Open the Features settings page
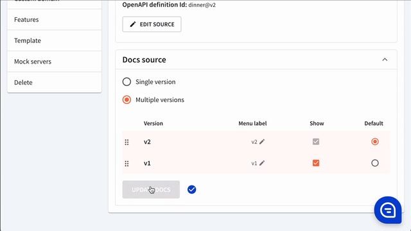 (x=54, y=20)
